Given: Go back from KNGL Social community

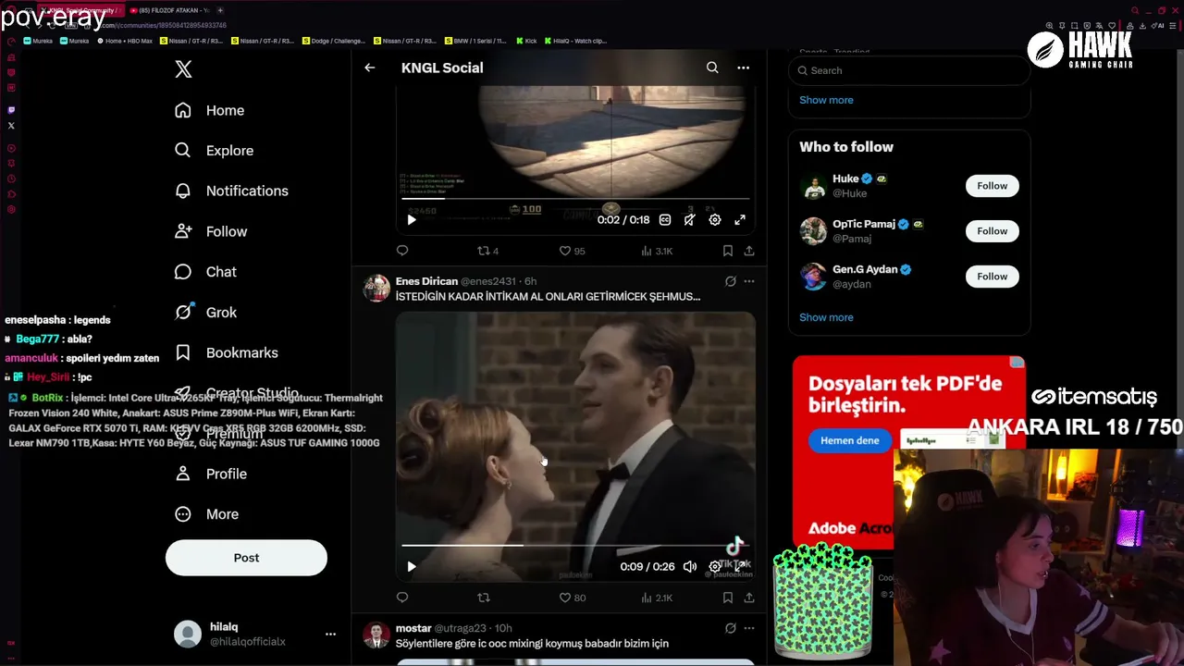Looking at the screenshot, I should click(369, 68).
